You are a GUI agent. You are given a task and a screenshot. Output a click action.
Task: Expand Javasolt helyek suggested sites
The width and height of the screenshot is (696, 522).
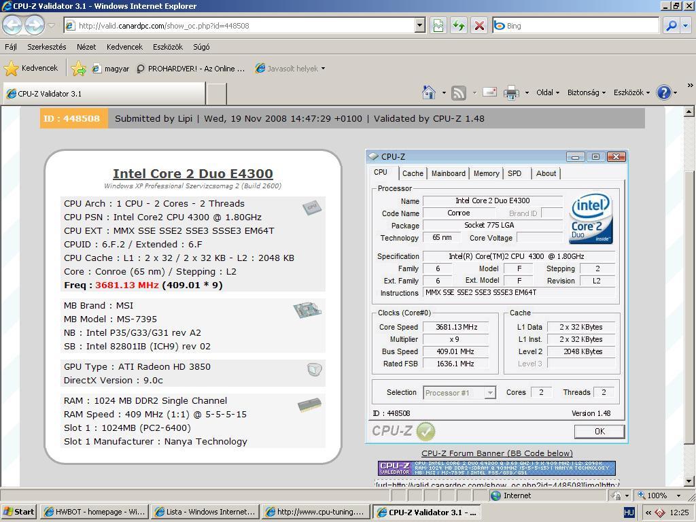point(290,69)
